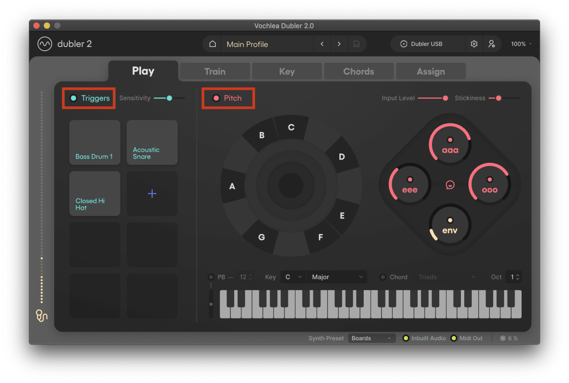This screenshot has width=569, height=383.
Task: Open the Chords tab
Action: 358,71
